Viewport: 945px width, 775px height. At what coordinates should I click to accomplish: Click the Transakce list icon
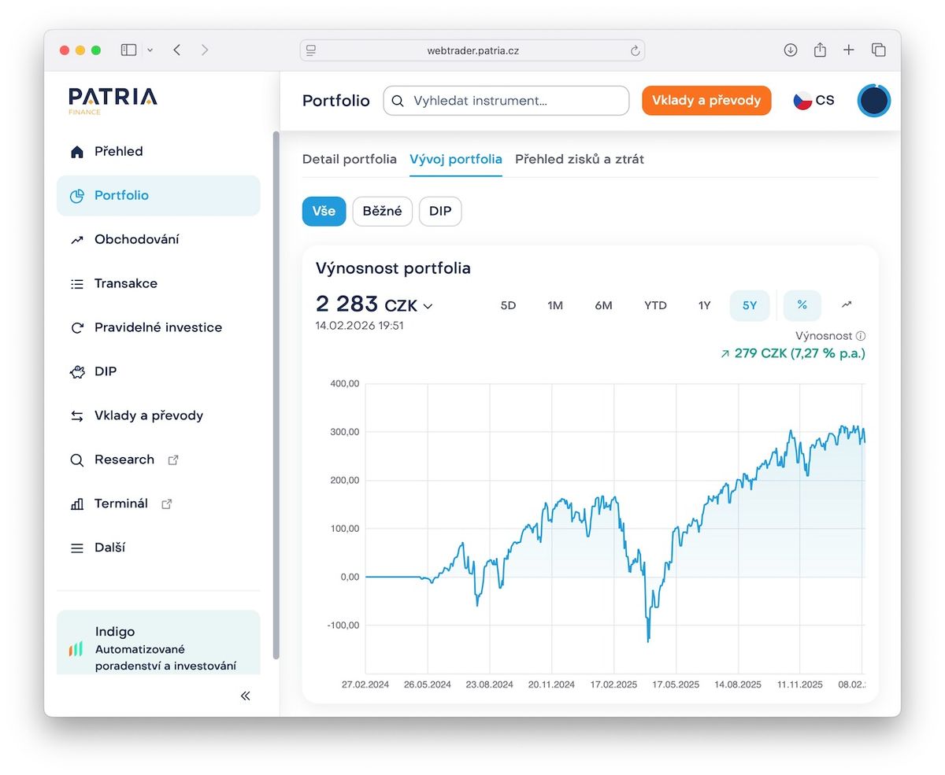[x=76, y=284]
